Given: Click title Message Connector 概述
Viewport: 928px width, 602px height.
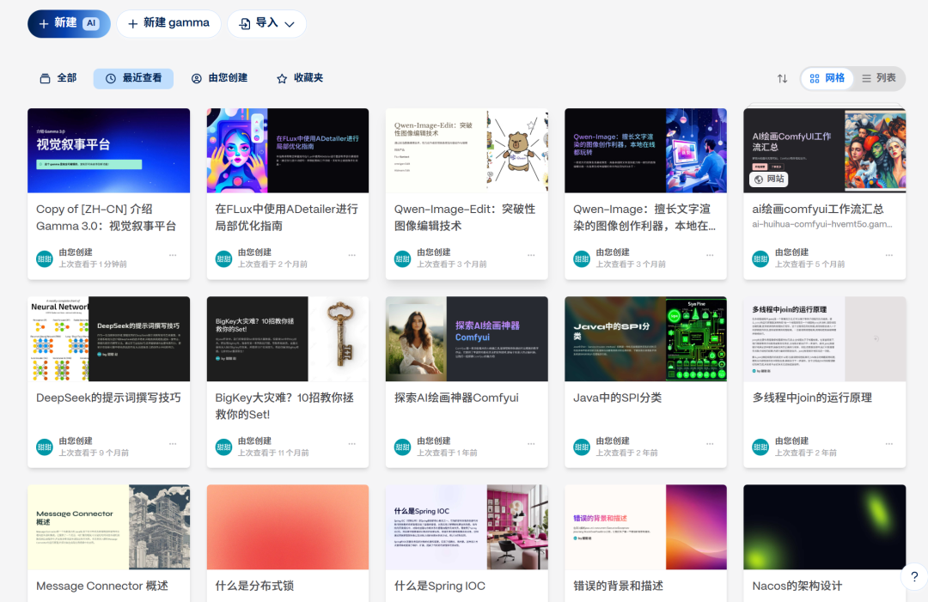Looking at the screenshot, I should tap(101, 586).
